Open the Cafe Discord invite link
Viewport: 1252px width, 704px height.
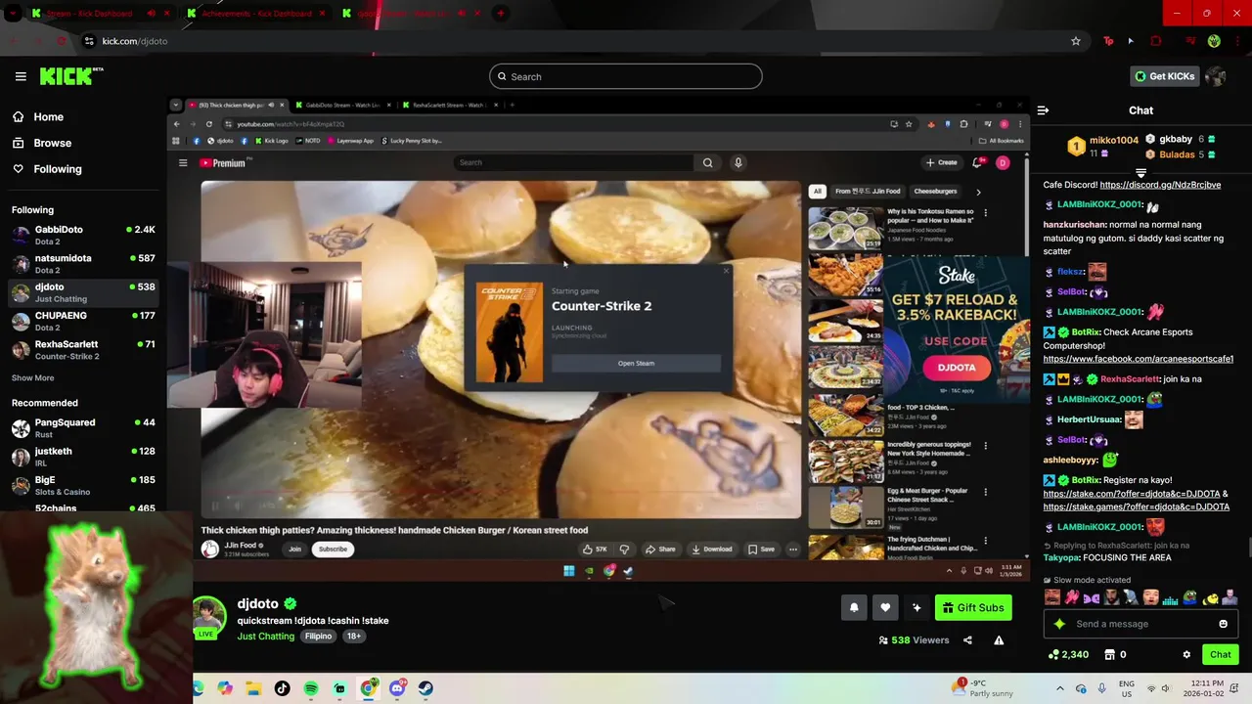1160,185
